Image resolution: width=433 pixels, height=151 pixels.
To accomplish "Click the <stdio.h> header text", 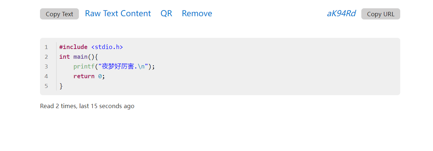I will coord(107,47).
